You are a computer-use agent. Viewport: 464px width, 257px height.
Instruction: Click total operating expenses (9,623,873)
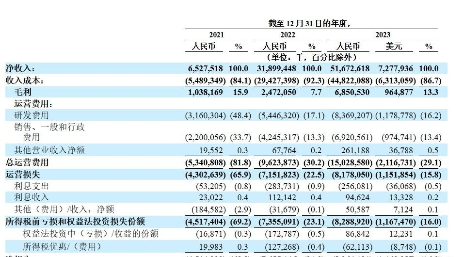(x=278, y=162)
